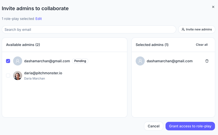This screenshot has width=218, height=135.
Task: Focus the Search by email field
Action: [89, 29]
